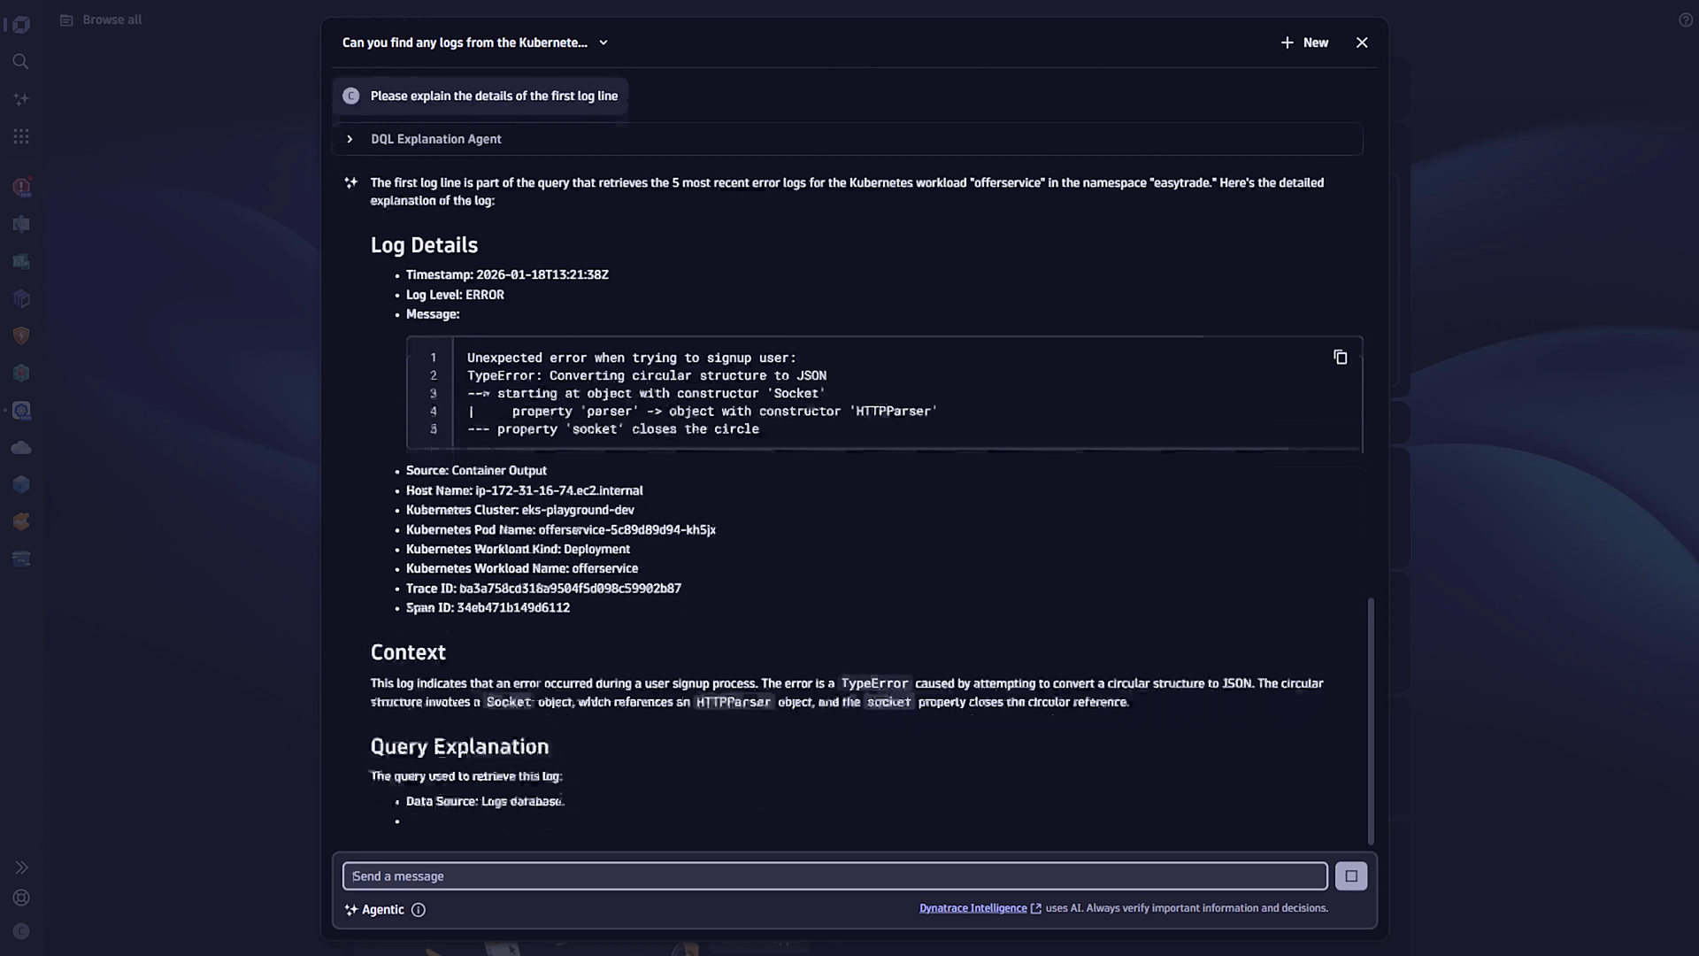The height and width of the screenshot is (956, 1699).
Task: Click the search icon in left sidebar
Action: click(20, 61)
